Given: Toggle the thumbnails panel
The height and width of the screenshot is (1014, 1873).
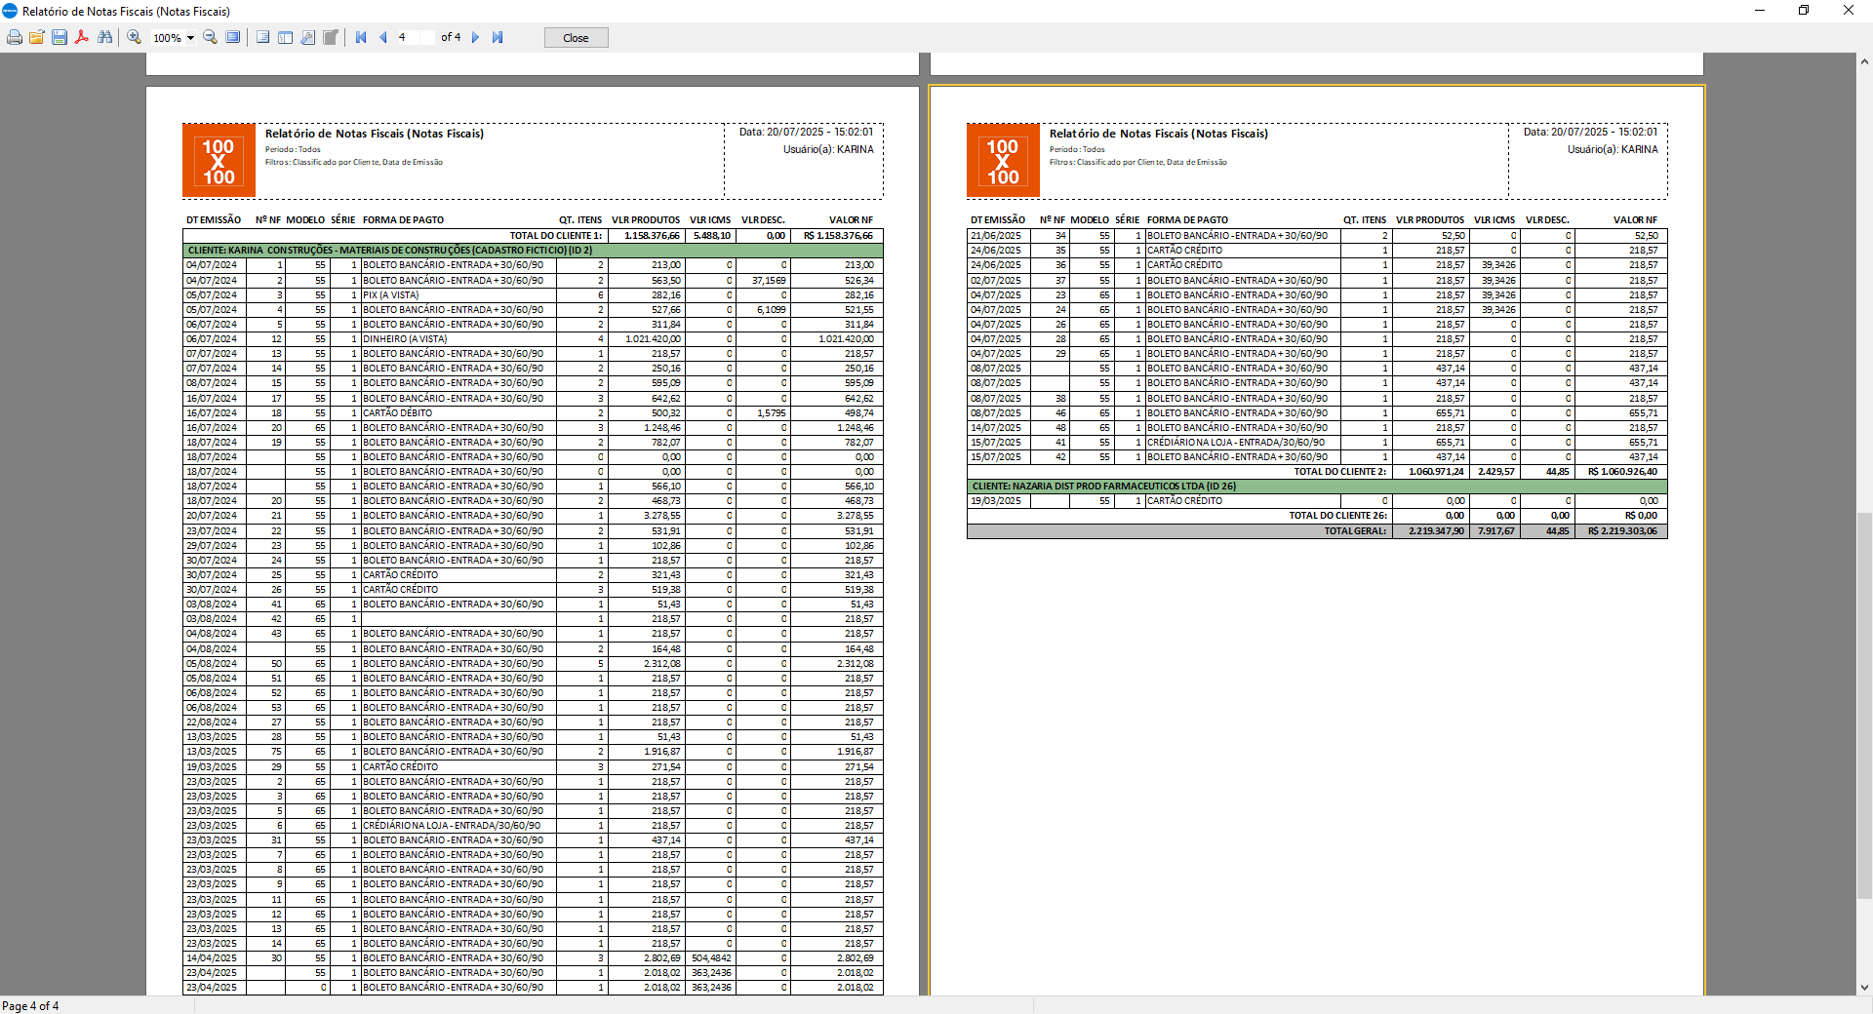Looking at the screenshot, I should coord(285,38).
